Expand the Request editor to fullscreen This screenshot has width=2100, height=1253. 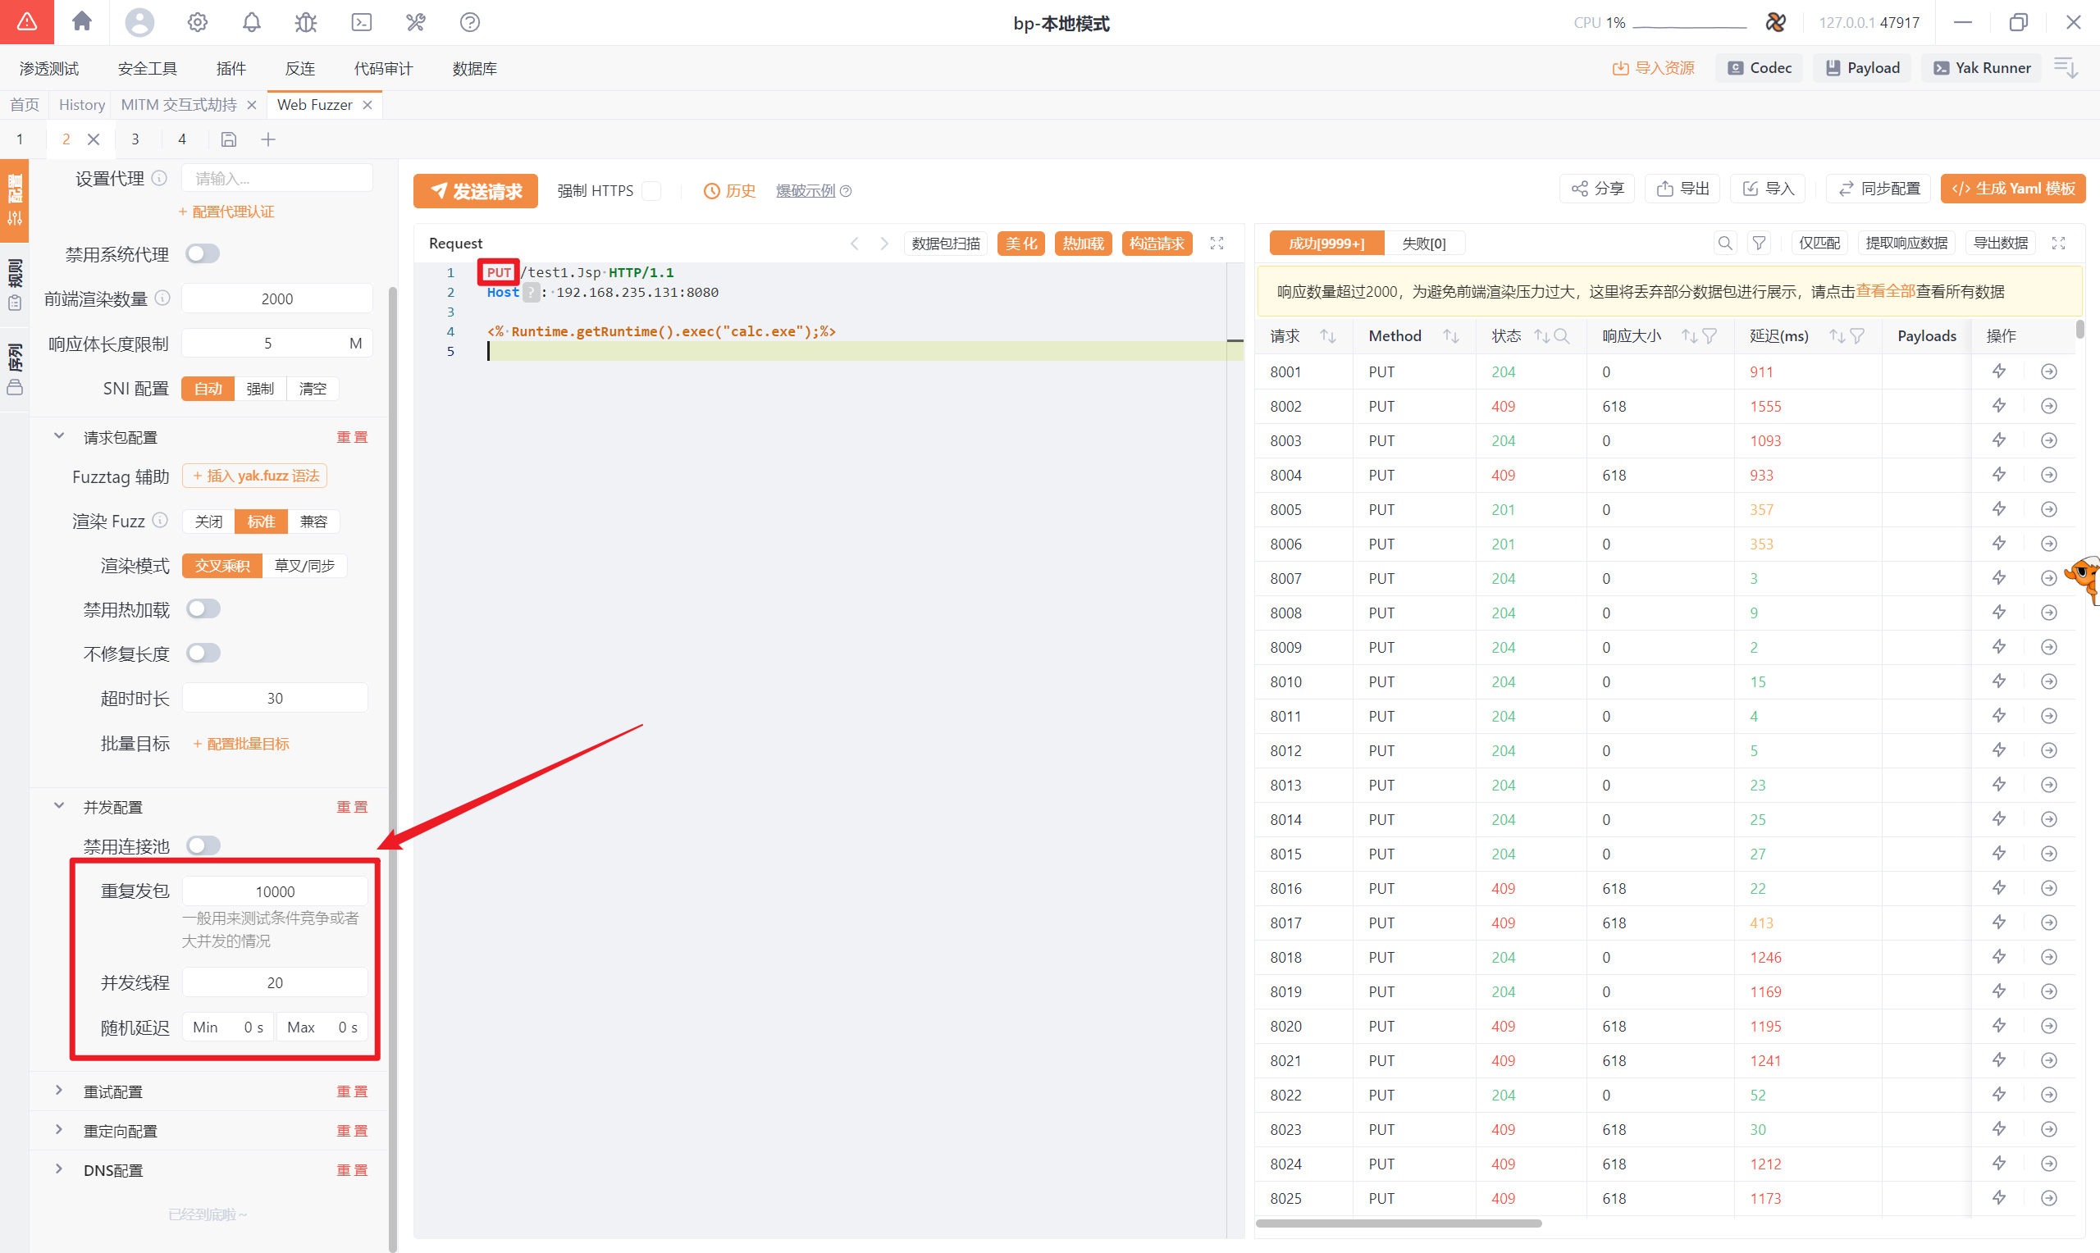point(1217,244)
